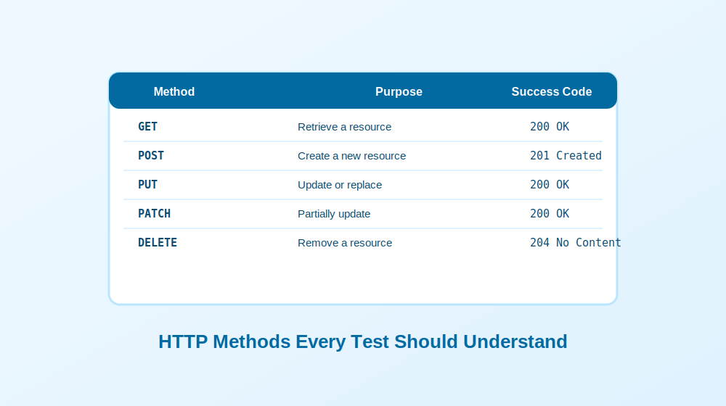Image resolution: width=726 pixels, height=406 pixels.
Task: Click the '201 Created' success code
Action: pos(566,156)
